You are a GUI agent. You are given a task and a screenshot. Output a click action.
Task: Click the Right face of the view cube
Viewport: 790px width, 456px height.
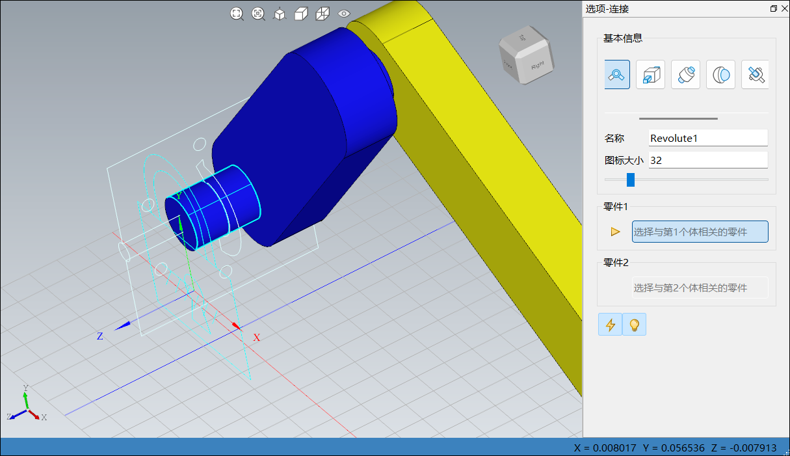(537, 66)
